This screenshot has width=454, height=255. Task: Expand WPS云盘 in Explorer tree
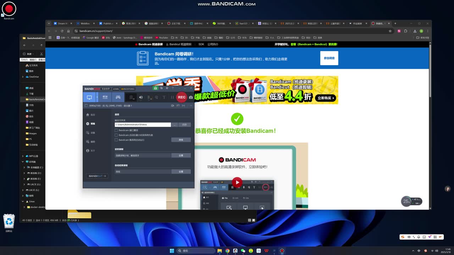pyautogui.click(x=23, y=156)
